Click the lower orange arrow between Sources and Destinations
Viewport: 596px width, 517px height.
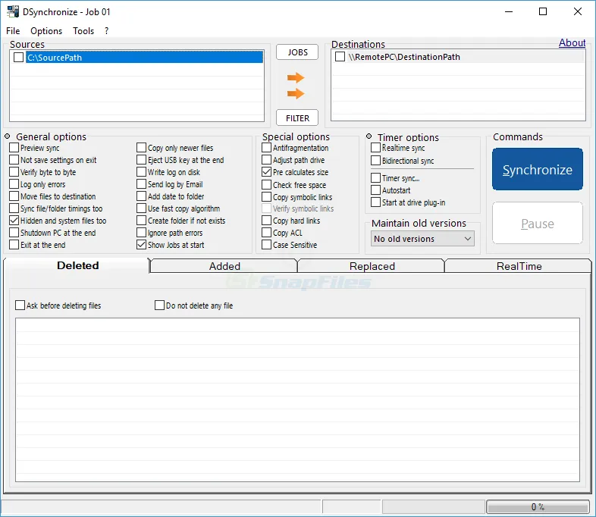(295, 93)
